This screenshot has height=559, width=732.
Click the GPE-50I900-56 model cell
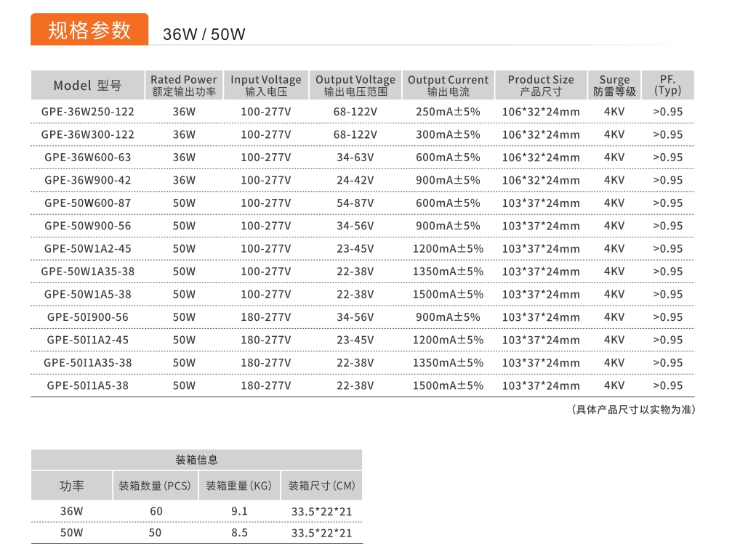point(88,317)
